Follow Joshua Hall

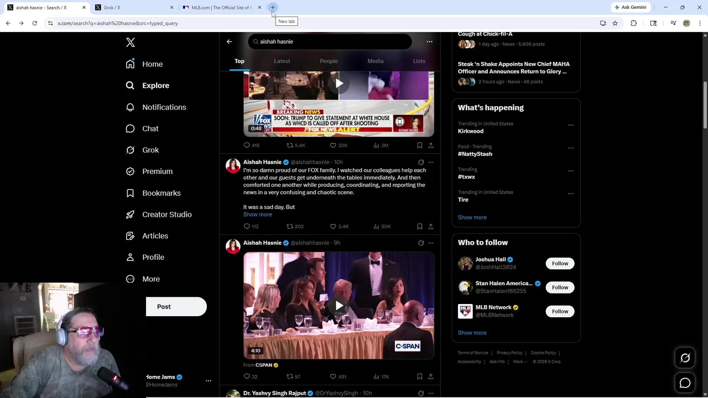click(560, 264)
